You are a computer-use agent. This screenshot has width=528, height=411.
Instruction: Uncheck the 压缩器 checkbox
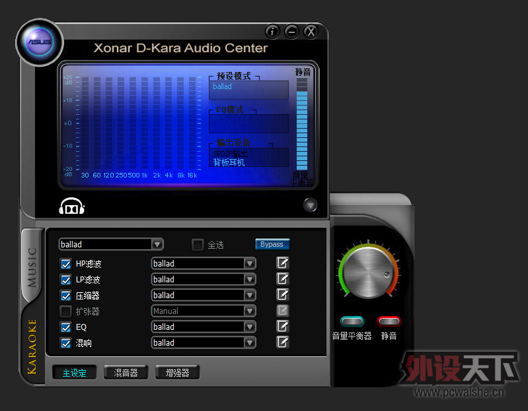(x=65, y=296)
